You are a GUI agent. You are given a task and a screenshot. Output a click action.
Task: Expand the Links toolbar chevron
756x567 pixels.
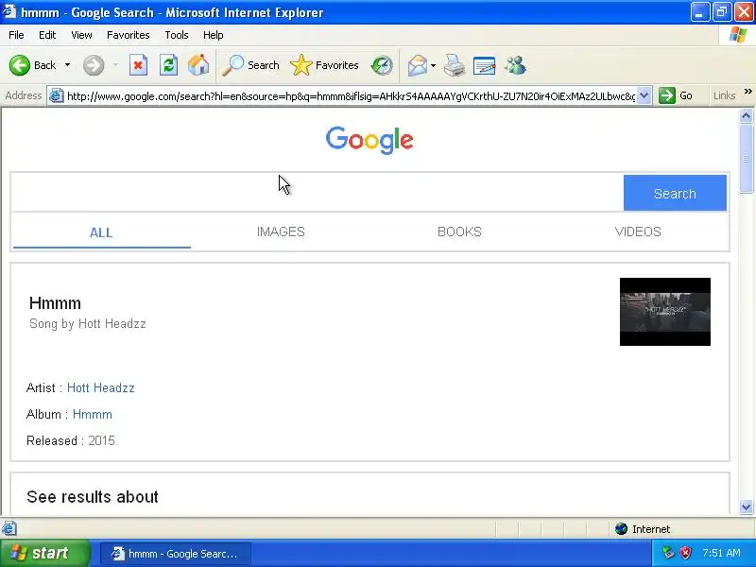747,91
